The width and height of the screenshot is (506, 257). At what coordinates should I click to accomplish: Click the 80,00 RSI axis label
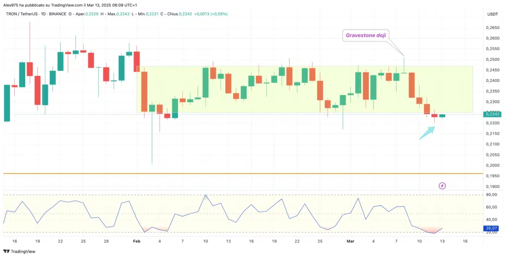(x=492, y=195)
